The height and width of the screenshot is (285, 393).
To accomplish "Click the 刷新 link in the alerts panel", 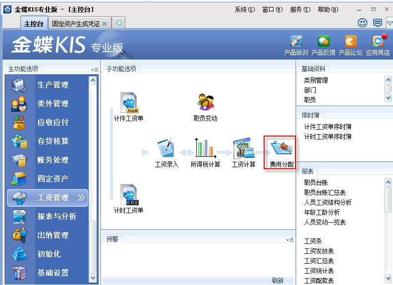I will click(278, 281).
